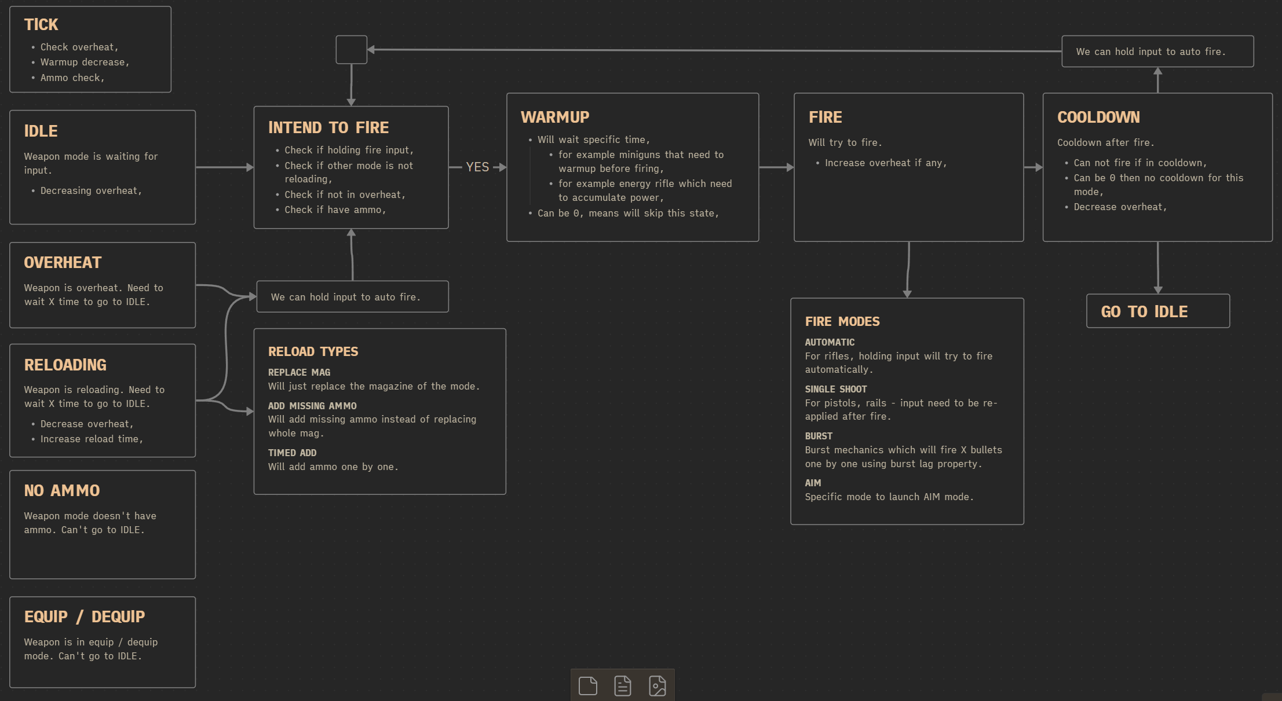Click the auto fire note below INTEND TO FIRE
Viewport: 1282px width, 701px height.
click(352, 297)
